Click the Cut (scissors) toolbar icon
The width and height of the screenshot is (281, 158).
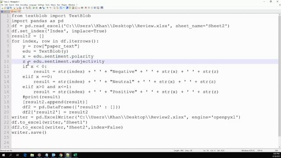(x=24, y=8)
